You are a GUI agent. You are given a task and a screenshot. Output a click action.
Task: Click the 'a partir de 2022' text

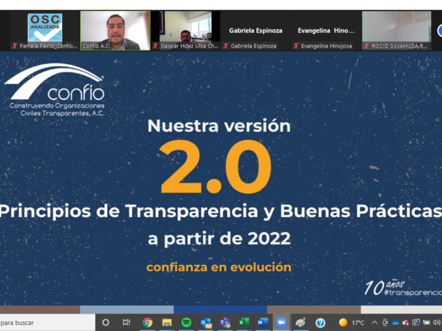click(220, 239)
